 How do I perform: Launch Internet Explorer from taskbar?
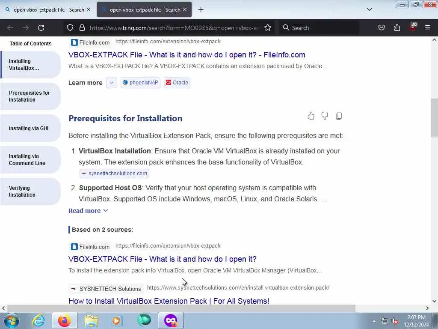point(38,320)
